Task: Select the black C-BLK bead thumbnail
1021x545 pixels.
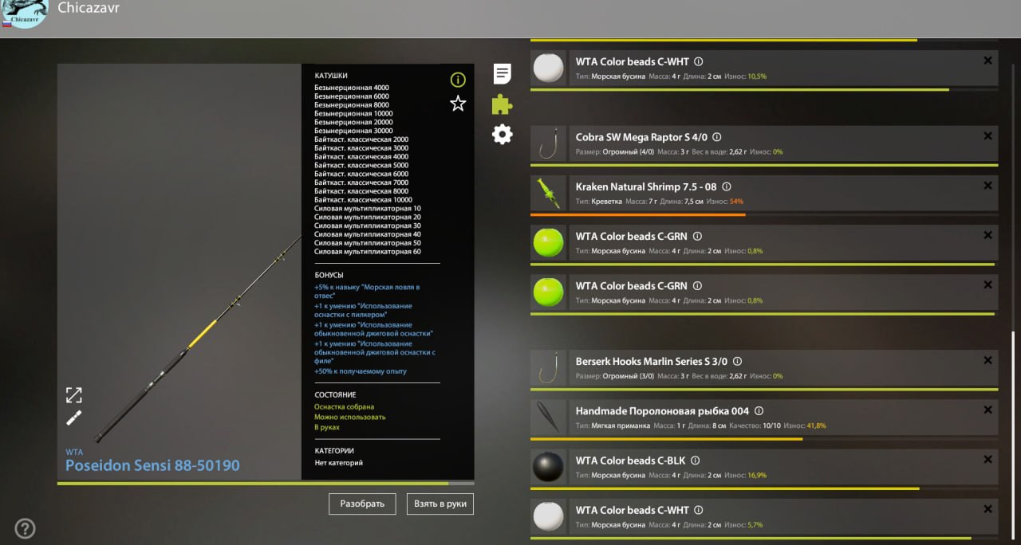Action: pos(548,467)
